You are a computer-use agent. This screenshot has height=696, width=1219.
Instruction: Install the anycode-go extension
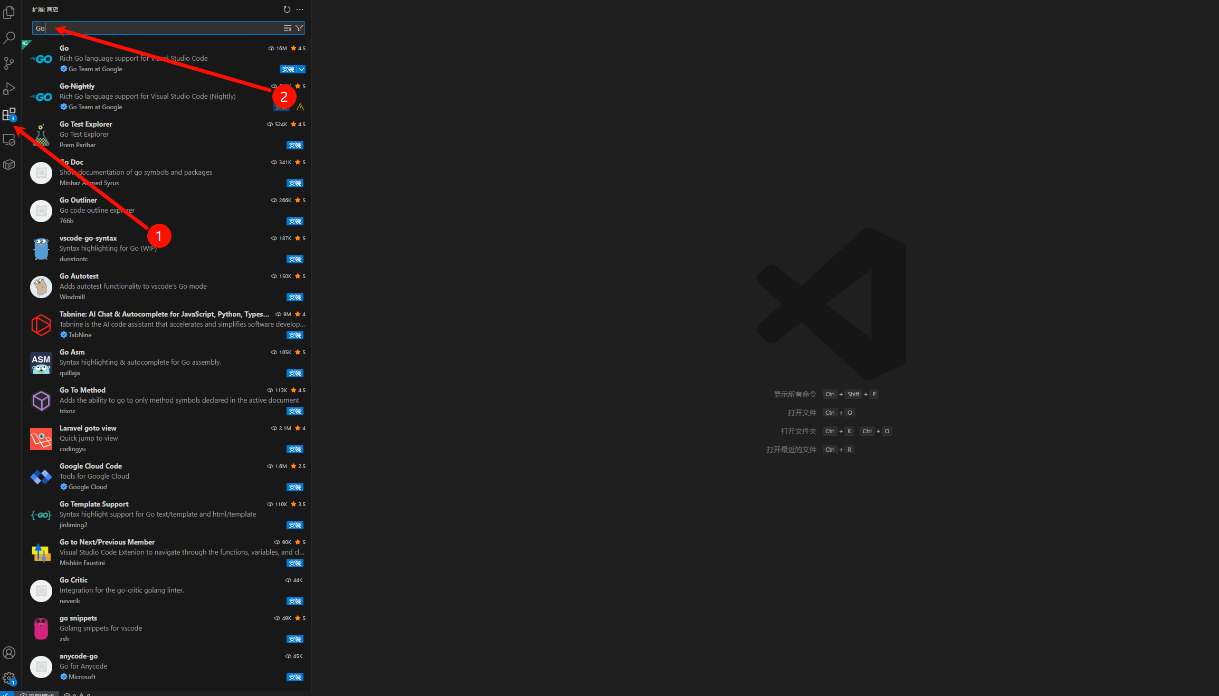click(295, 677)
